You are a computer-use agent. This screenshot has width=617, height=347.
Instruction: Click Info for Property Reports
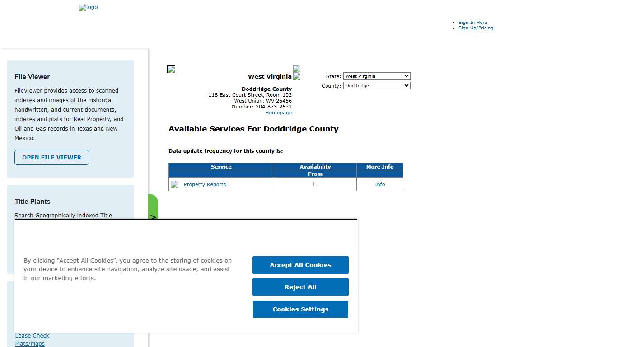pyautogui.click(x=379, y=184)
